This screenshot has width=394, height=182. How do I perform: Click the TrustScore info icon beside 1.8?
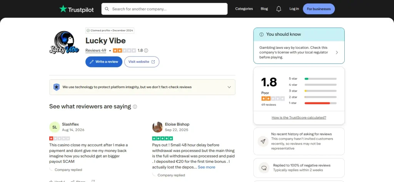click(x=146, y=50)
